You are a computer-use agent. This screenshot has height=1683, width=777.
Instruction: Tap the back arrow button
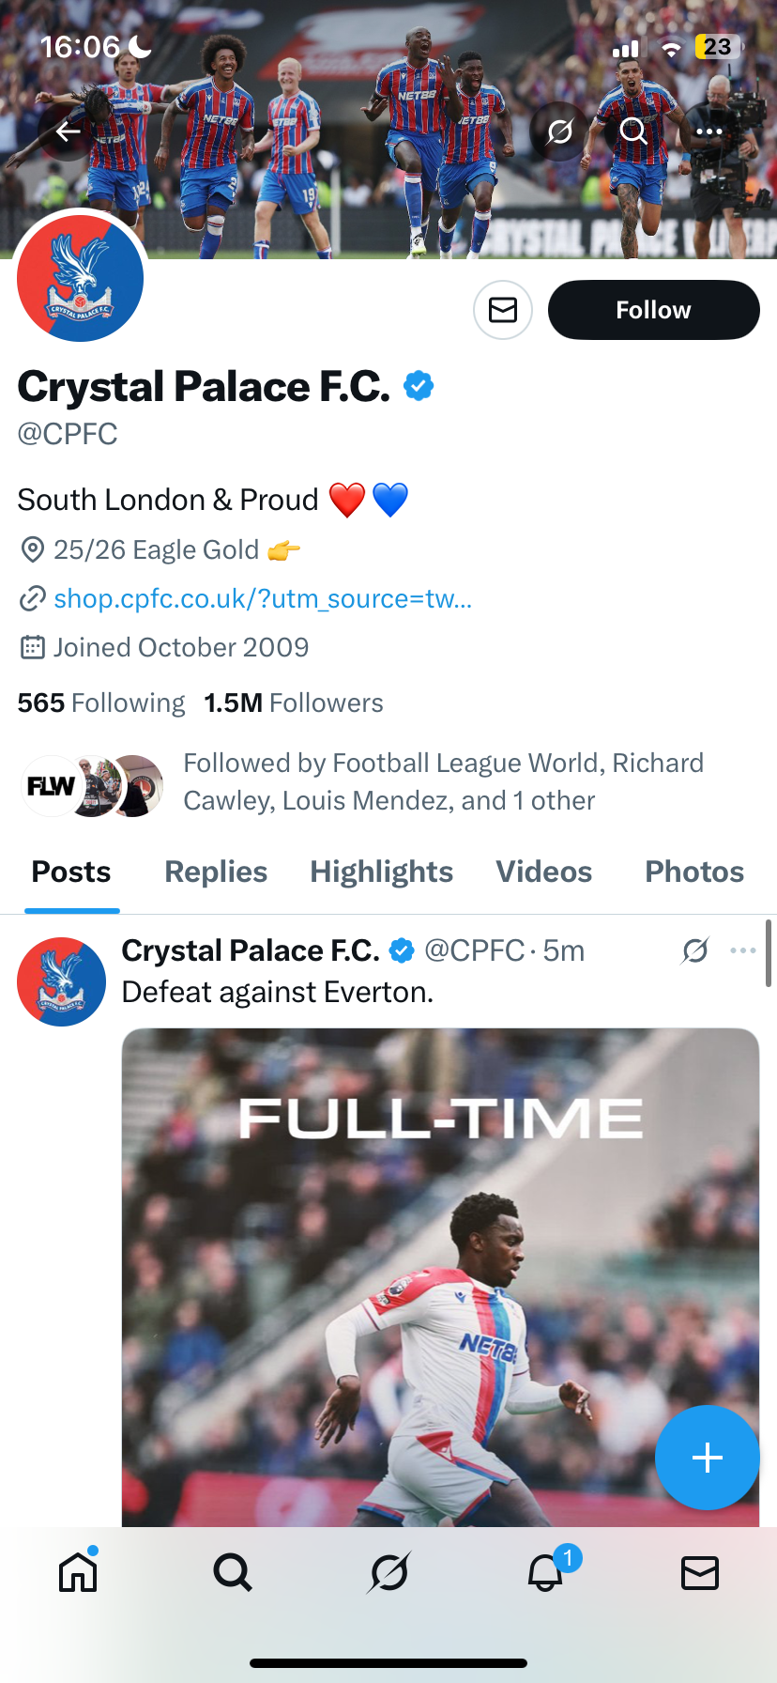(69, 131)
